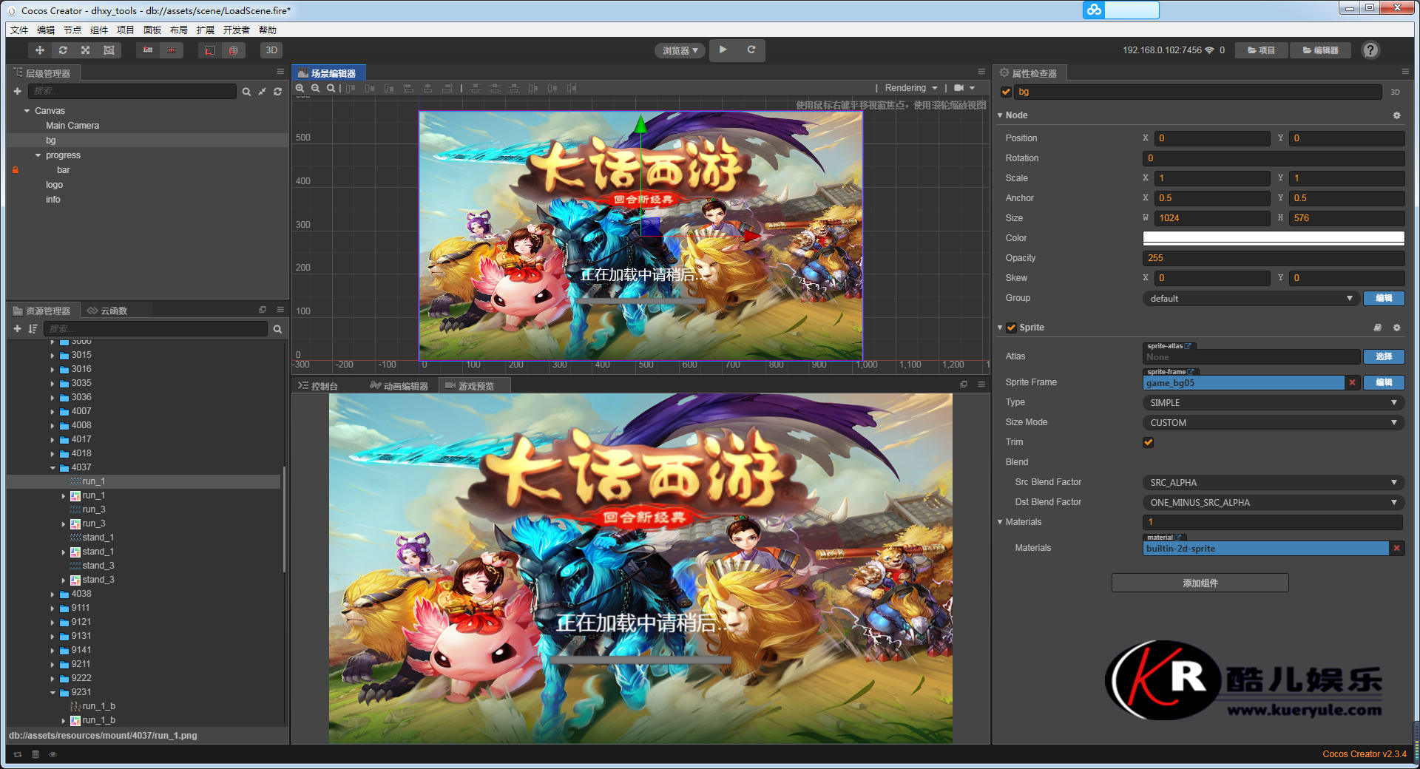Open the Type dropdown showing SIMPLE
Viewport: 1420px width, 769px height.
(1273, 402)
